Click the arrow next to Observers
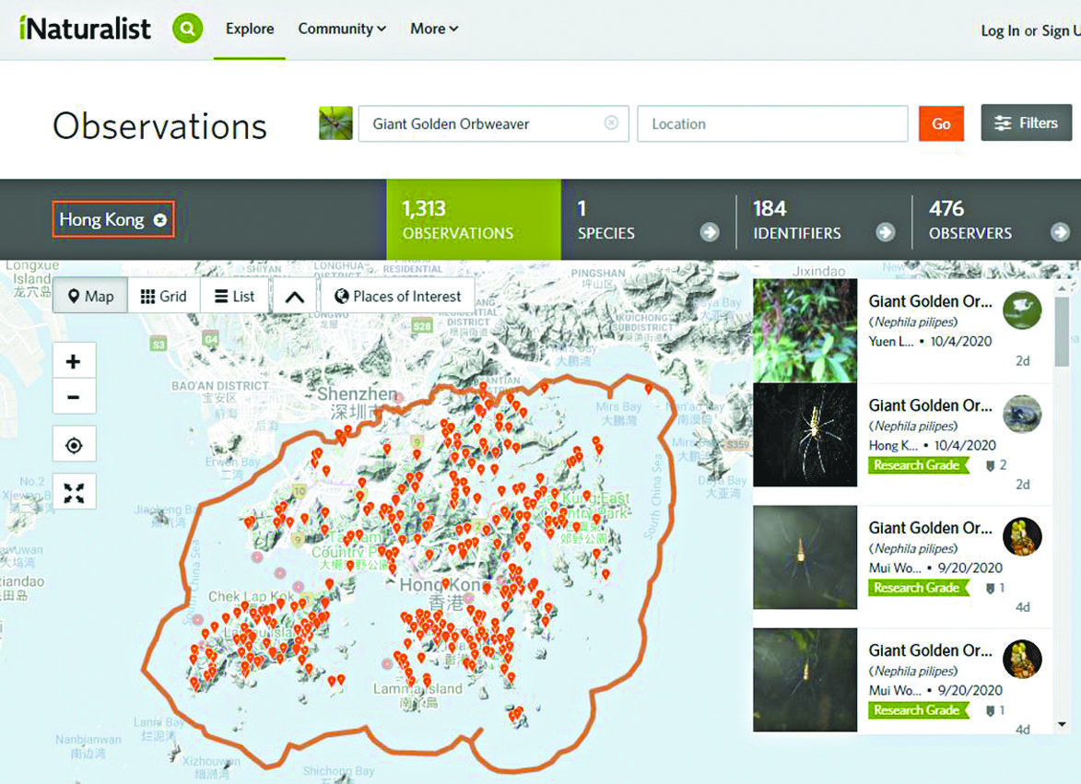 pyautogui.click(x=1060, y=232)
